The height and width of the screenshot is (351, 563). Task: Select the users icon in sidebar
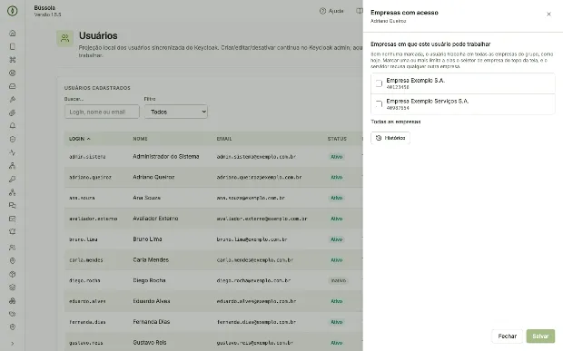tap(13, 248)
